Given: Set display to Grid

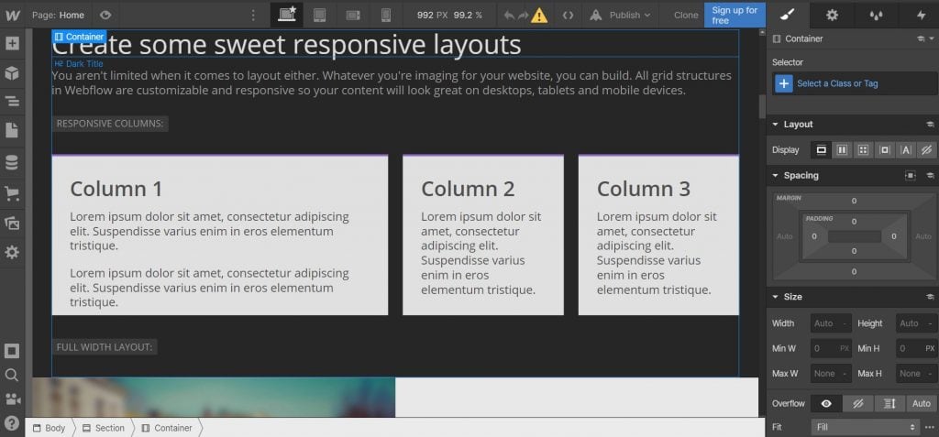Looking at the screenshot, I should [863, 149].
